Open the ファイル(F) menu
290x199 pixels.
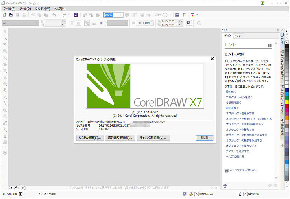click(9, 9)
